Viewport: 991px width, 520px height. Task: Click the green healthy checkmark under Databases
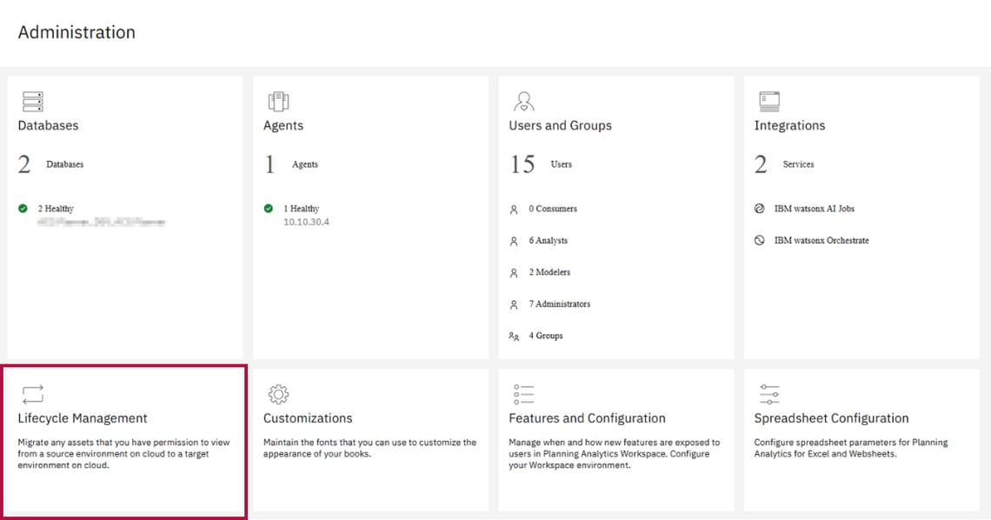(23, 209)
